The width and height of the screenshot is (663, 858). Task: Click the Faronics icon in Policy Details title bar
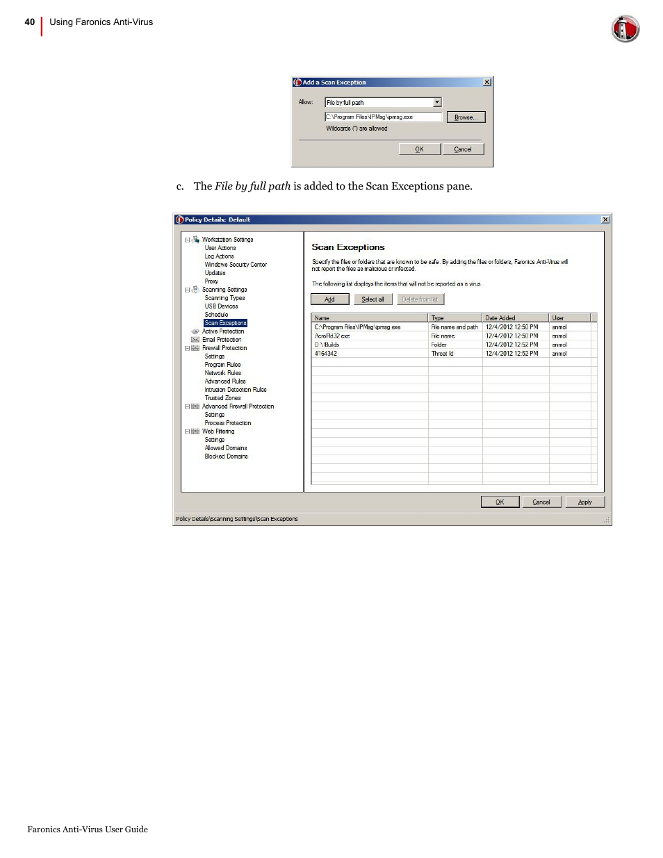click(x=179, y=220)
